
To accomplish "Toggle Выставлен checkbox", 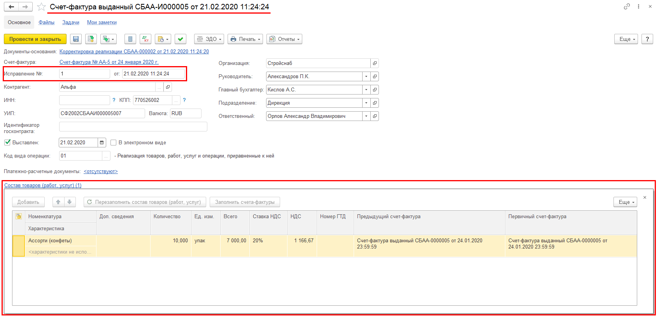I will [x=7, y=142].
